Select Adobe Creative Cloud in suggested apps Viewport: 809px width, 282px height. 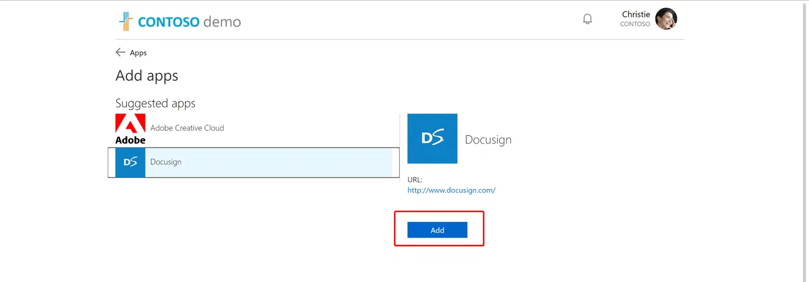(187, 128)
